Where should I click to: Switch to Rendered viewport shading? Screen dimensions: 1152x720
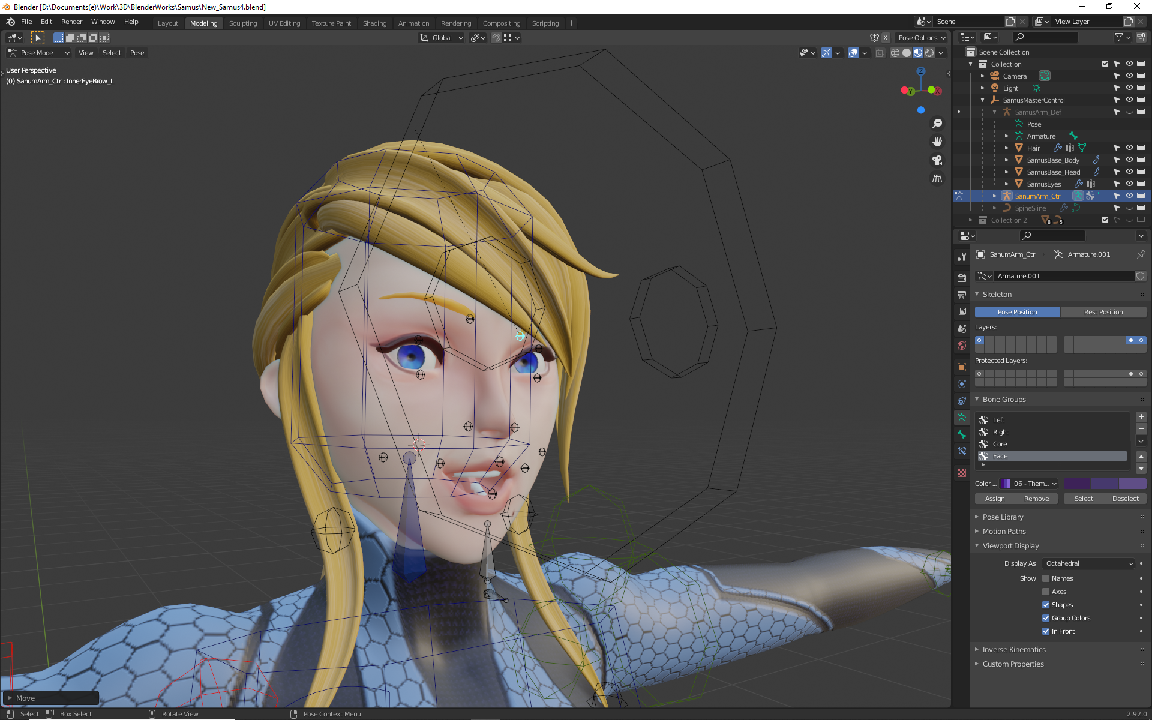(x=929, y=53)
